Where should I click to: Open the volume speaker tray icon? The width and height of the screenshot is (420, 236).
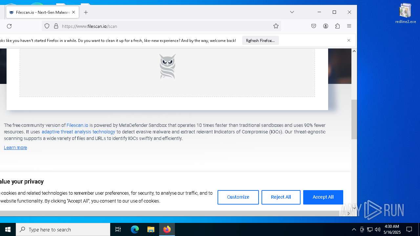pos(378,229)
